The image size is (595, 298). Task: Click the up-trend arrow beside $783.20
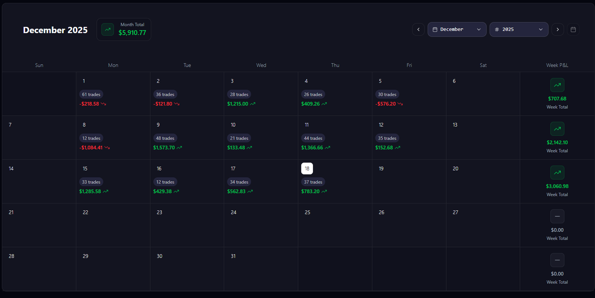tap(324, 191)
